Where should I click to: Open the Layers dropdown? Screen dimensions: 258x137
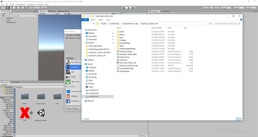tap(239, 8)
